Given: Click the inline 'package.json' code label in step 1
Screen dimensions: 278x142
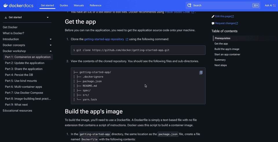Looking at the screenshot, I should (168, 134).
